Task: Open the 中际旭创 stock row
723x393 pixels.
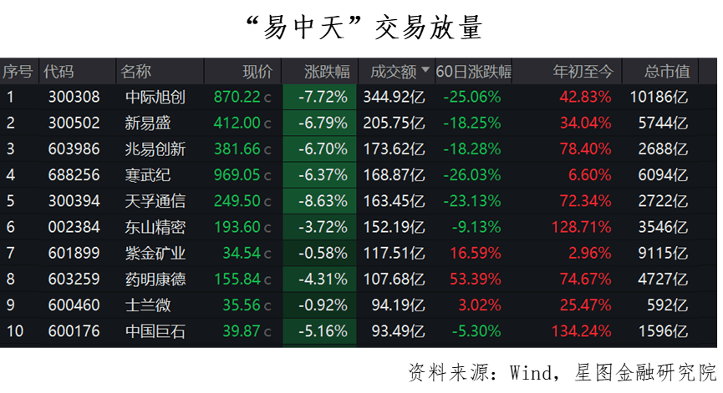Action: pyautogui.click(x=359, y=97)
